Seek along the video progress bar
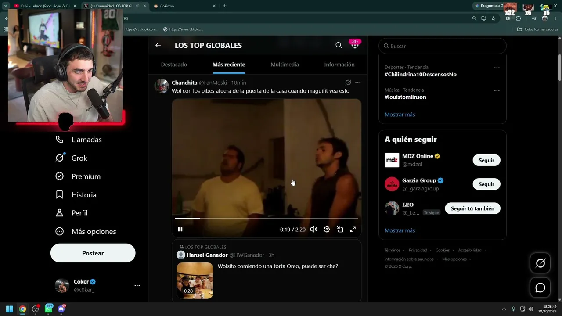The image size is (562, 316). pos(267,218)
